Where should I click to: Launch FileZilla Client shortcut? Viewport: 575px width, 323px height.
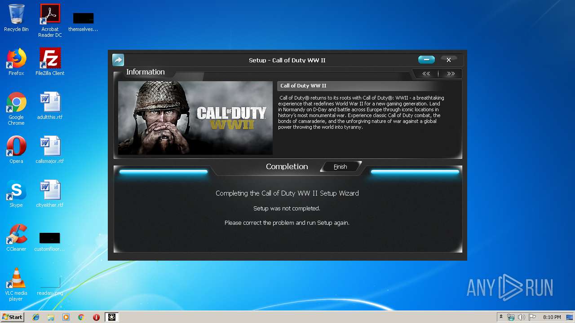tap(50, 62)
